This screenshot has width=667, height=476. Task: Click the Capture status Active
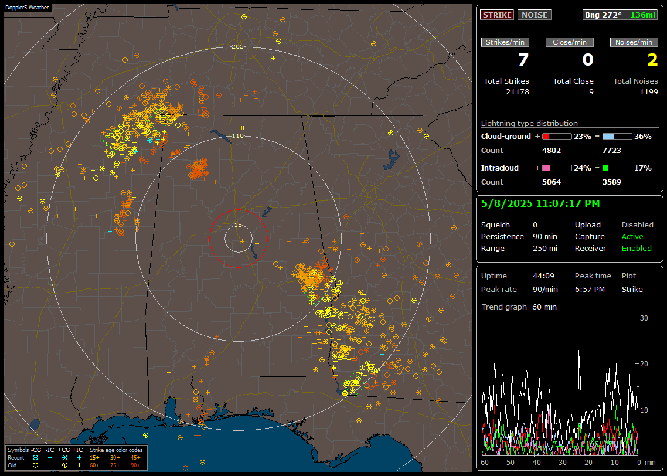point(632,236)
